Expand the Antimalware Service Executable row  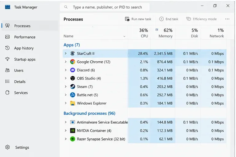[x=66, y=122]
